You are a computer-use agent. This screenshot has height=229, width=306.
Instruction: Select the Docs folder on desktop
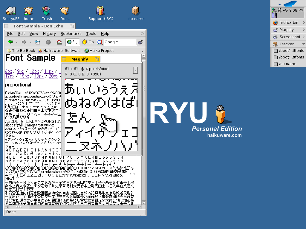(65, 11)
